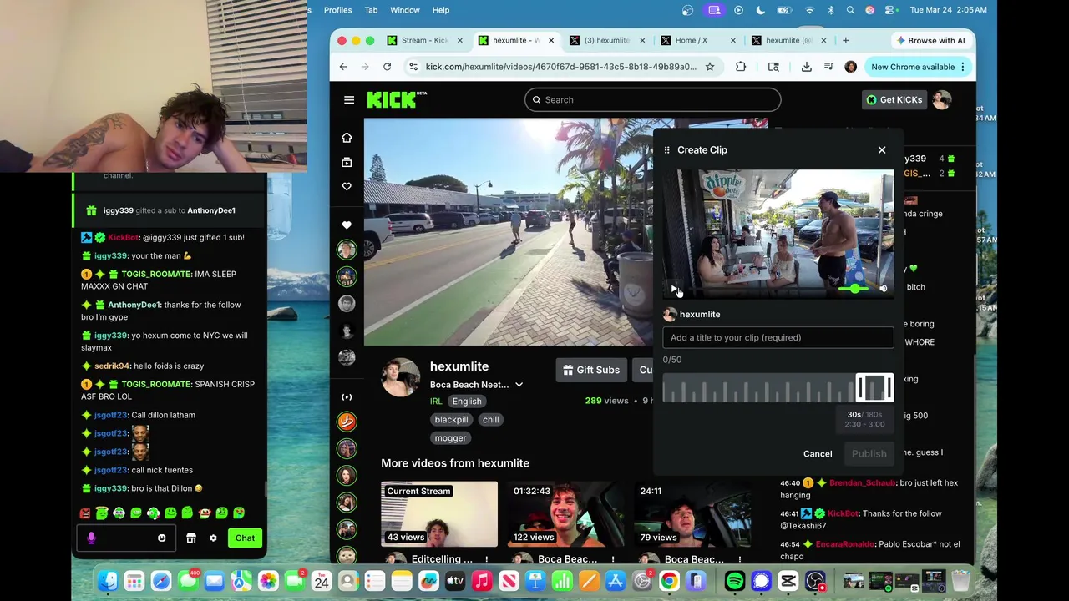This screenshot has width=1069, height=601.
Task: Switch to the Stream - Kick tab
Action: tap(423, 40)
